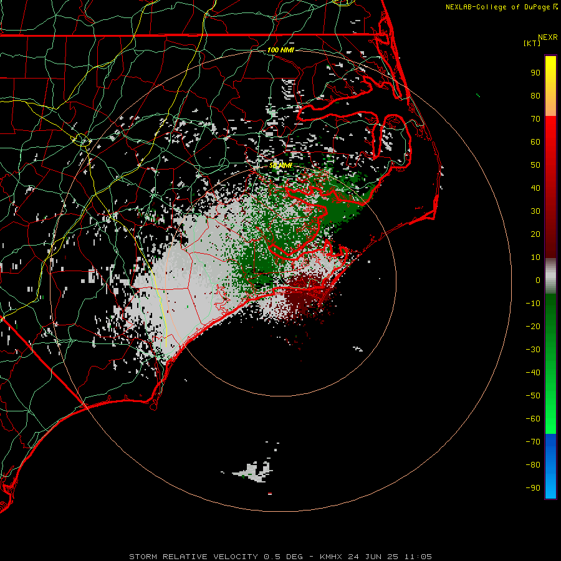Click the 11:05 time stamp

point(418,557)
